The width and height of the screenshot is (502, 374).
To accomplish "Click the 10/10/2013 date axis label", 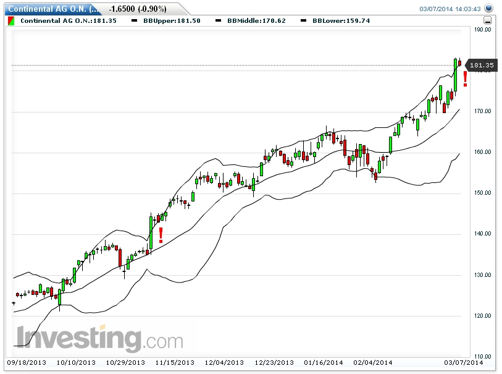I will (x=76, y=362).
